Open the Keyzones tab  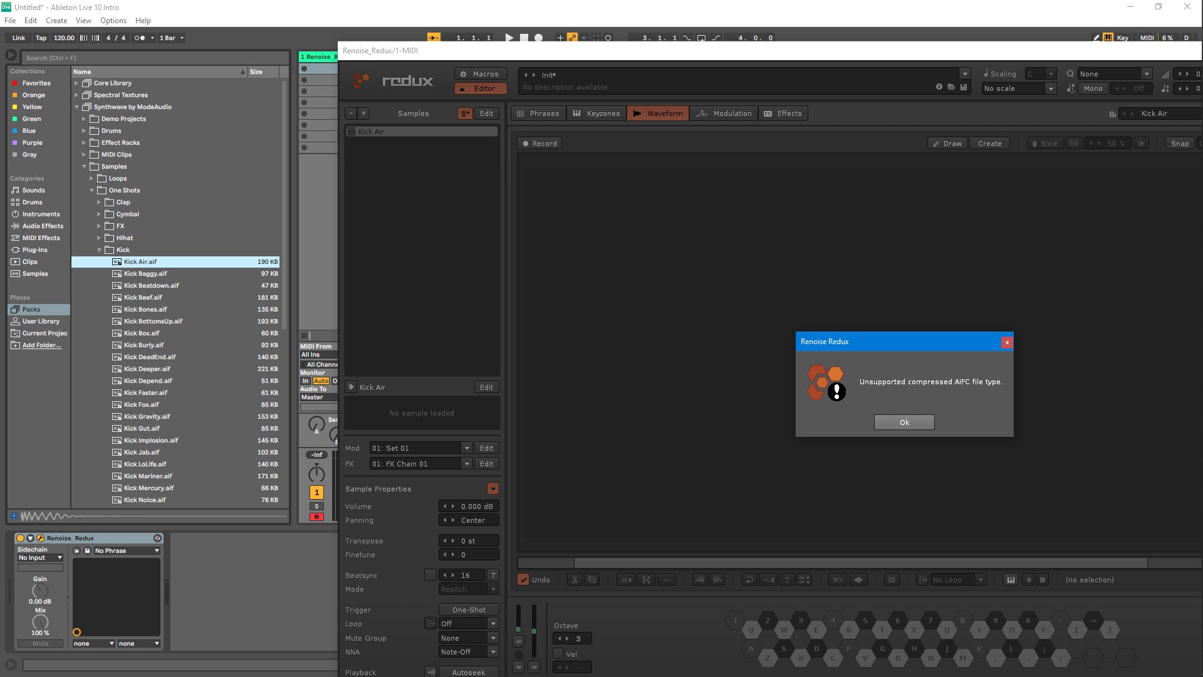pyautogui.click(x=596, y=113)
